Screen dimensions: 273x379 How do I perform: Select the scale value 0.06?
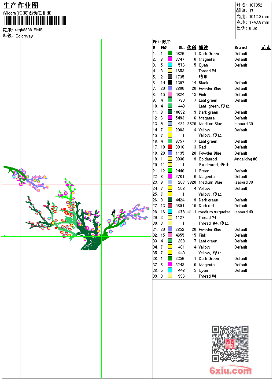point(253,29)
